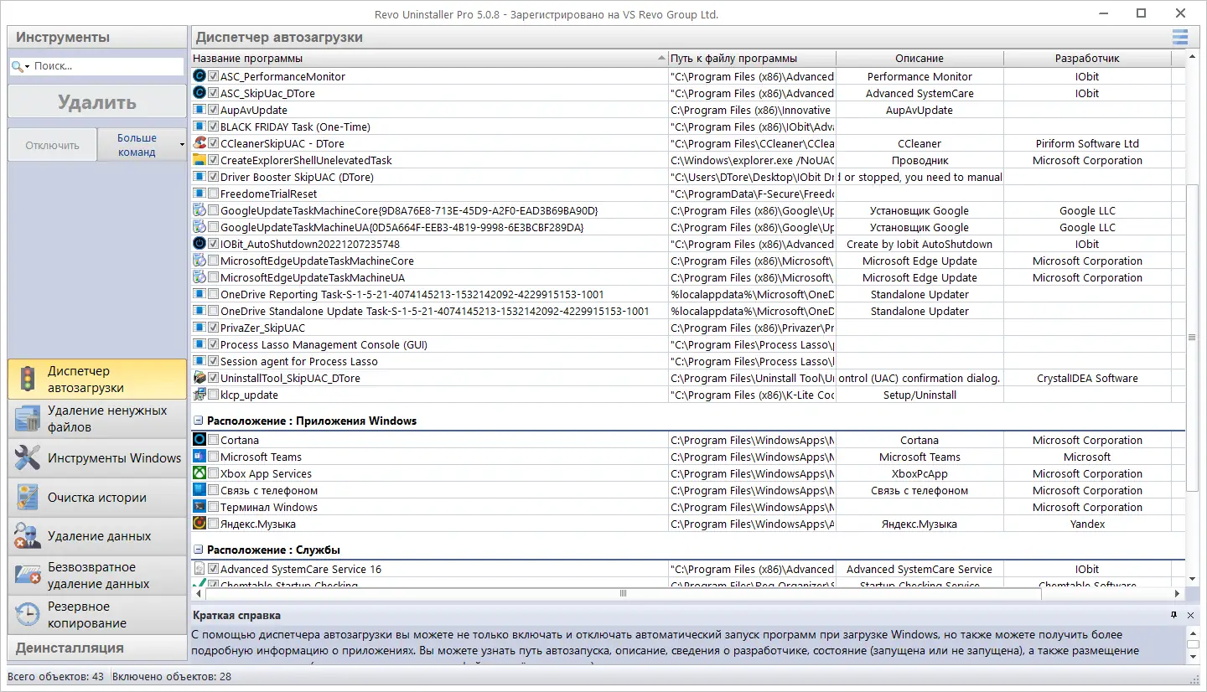This screenshot has width=1207, height=692.
Task: Click the Яндекс.Музыка app icon
Action: (x=199, y=524)
